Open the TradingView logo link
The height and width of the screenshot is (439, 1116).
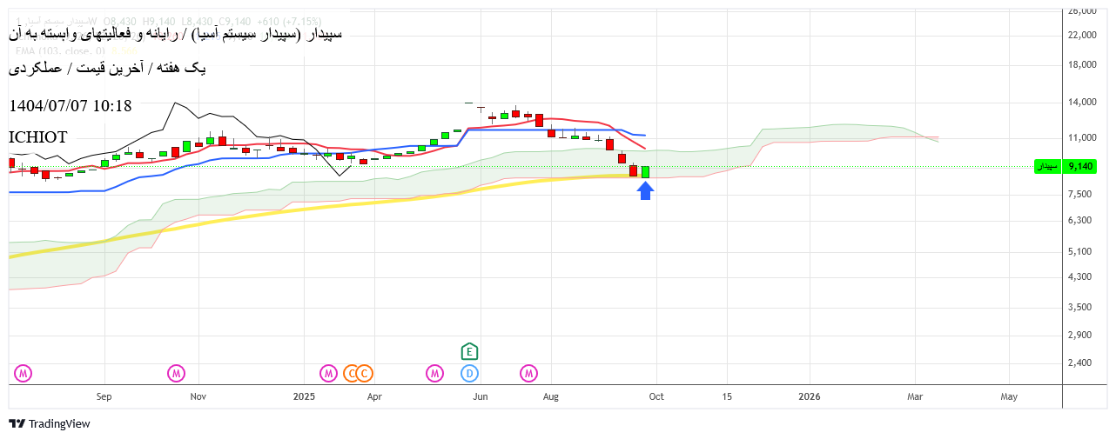(50, 424)
